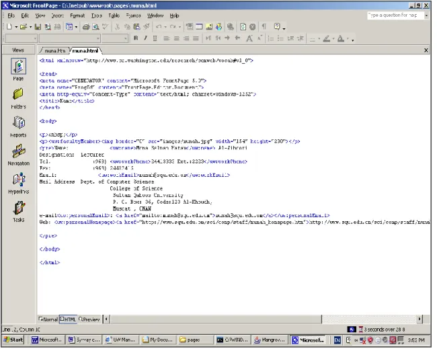Open FrontPage Help question icon
The width and height of the screenshot is (437, 349).
(x=277, y=27)
